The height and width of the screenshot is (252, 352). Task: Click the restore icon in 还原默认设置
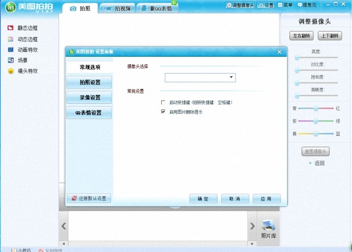[74, 198]
